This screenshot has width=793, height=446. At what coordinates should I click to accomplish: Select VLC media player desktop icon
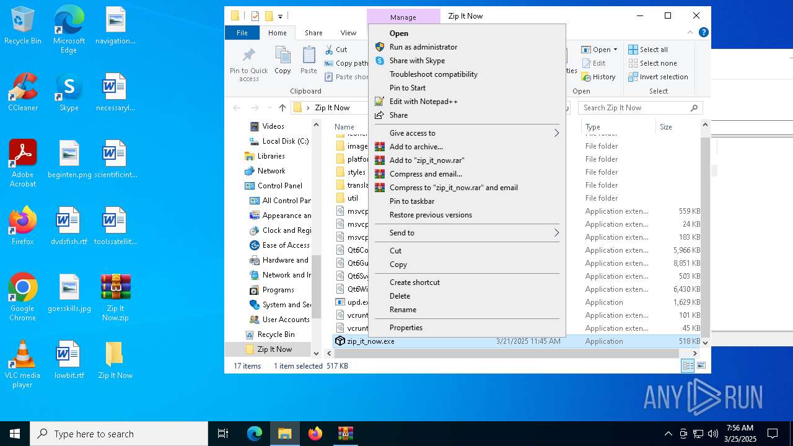tap(23, 364)
